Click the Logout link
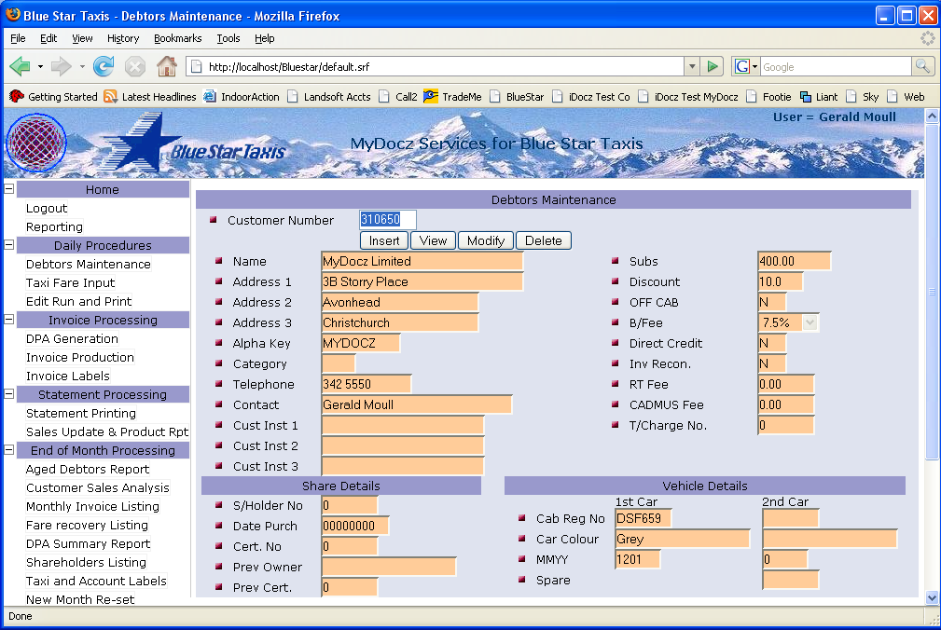Image resolution: width=941 pixels, height=630 pixels. (47, 208)
